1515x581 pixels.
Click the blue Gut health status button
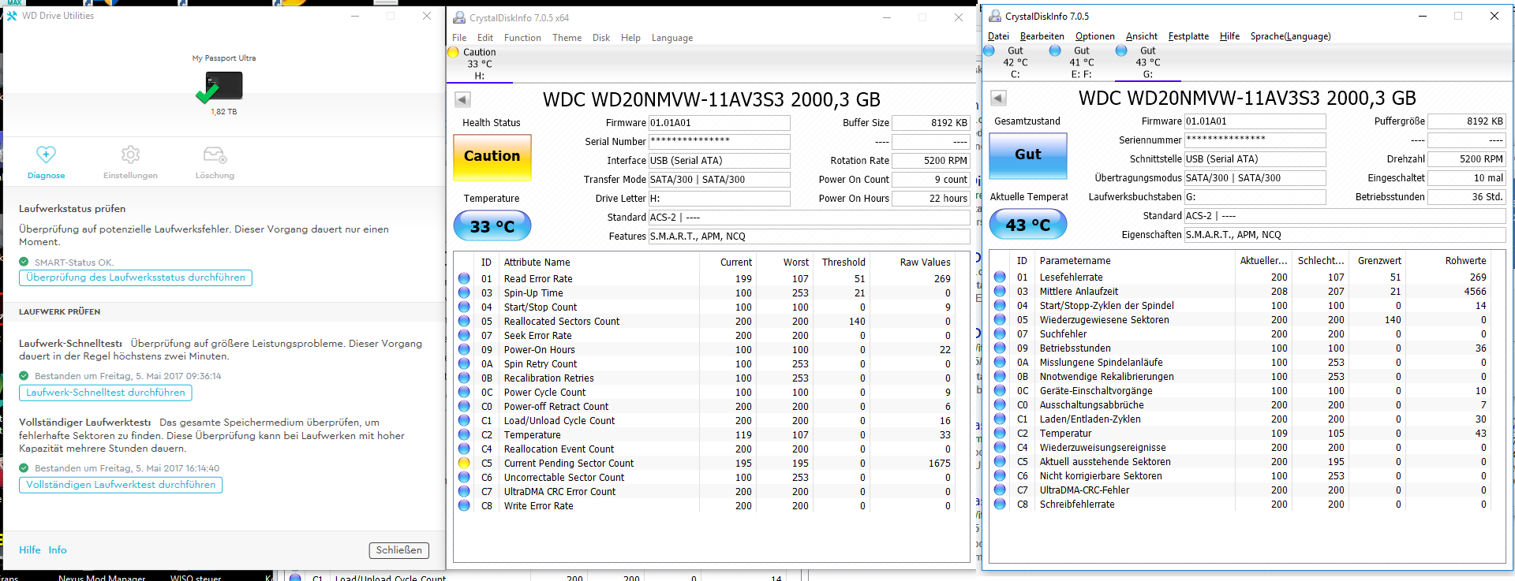tap(1028, 155)
